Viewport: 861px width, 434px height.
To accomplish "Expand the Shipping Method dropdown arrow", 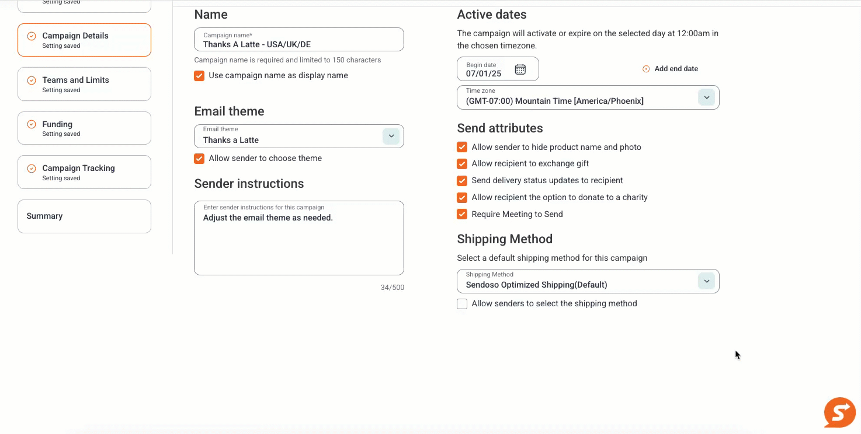I will pyautogui.click(x=707, y=281).
